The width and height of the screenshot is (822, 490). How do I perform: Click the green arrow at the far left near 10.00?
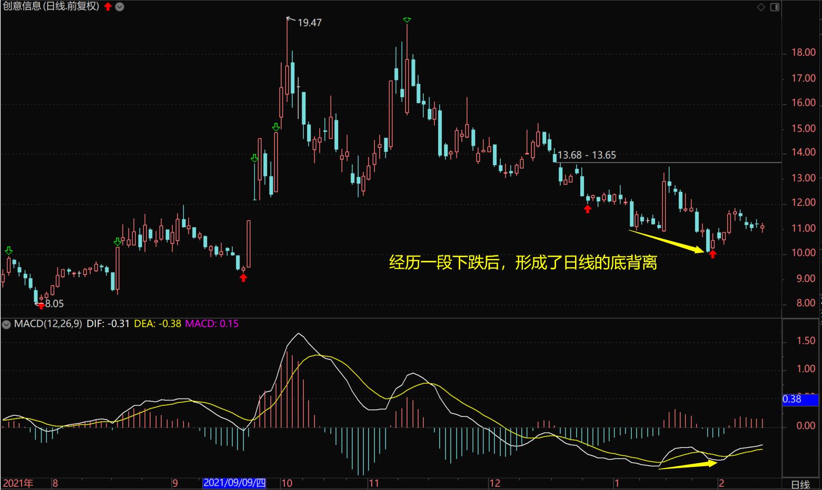[x=9, y=251]
